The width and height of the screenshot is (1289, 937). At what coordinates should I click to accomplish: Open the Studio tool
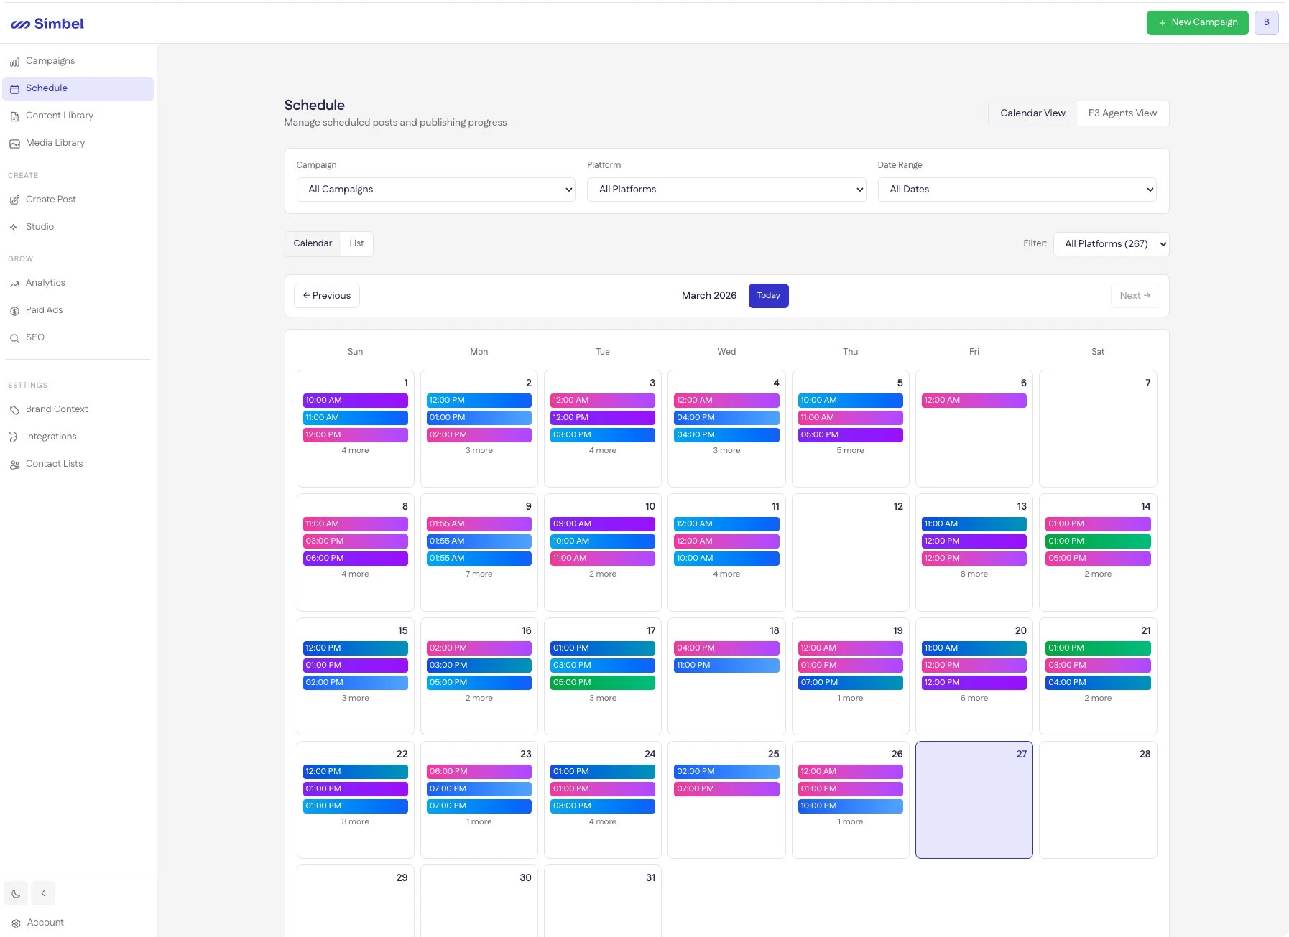coord(40,226)
